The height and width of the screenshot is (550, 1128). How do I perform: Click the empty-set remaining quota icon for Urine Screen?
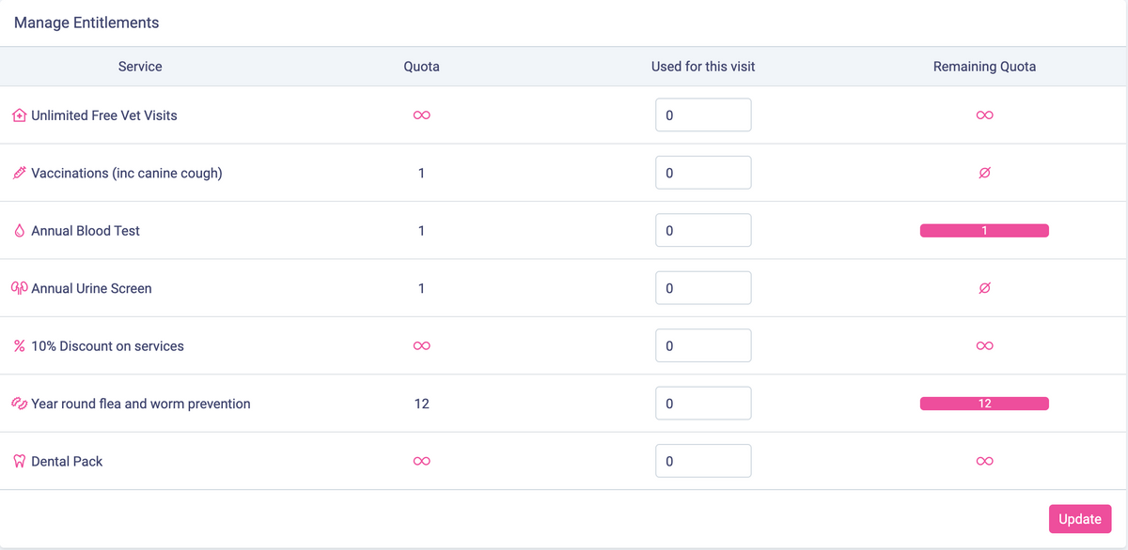point(984,288)
